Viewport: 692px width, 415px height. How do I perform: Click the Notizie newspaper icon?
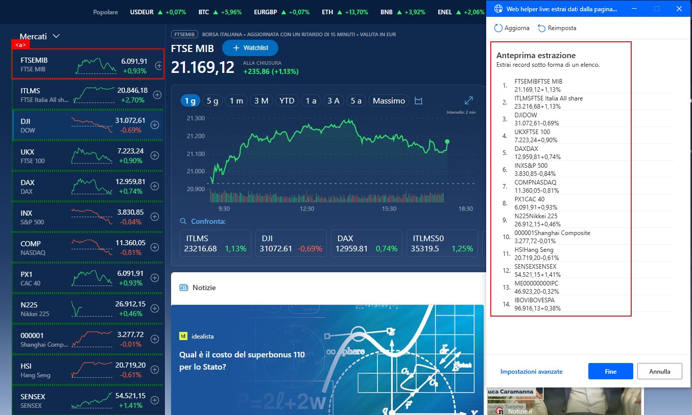(184, 288)
